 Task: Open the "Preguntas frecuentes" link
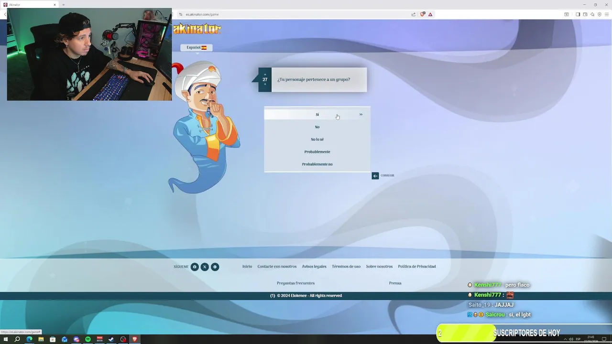(295, 283)
